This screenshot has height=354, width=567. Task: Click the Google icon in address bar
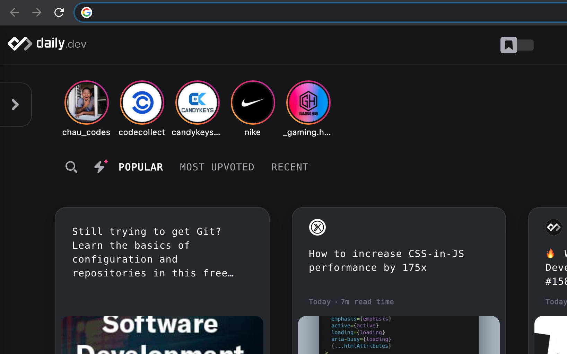click(87, 12)
